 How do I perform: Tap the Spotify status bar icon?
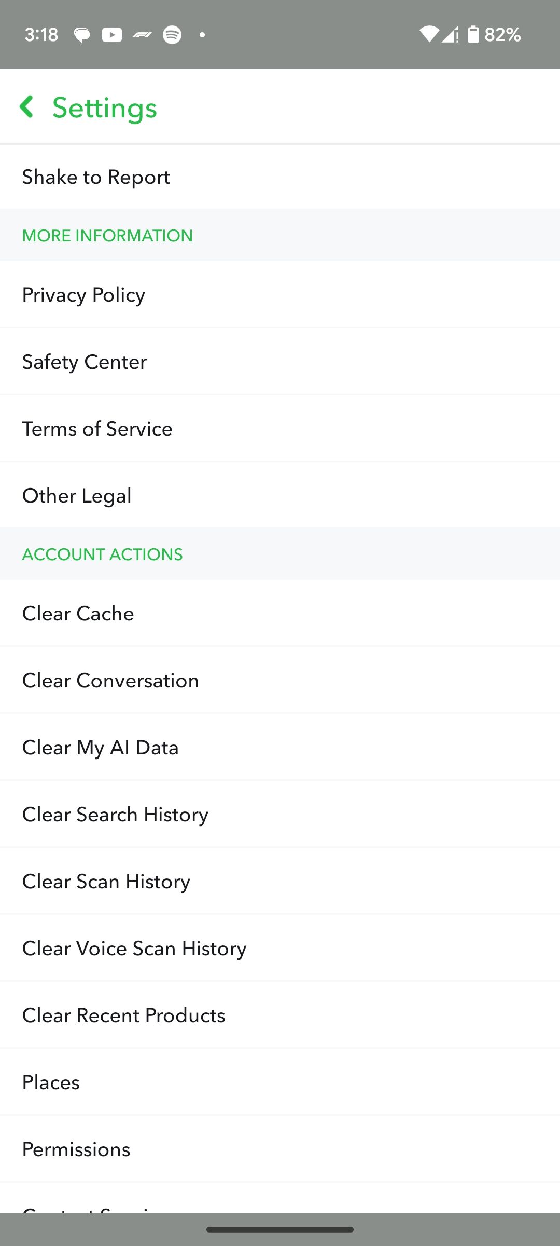(x=172, y=35)
